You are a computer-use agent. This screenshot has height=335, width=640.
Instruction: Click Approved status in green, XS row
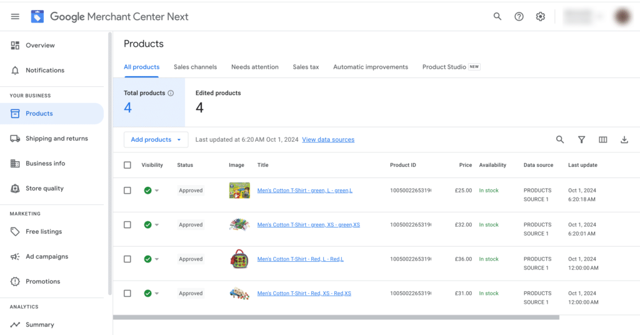(x=191, y=225)
